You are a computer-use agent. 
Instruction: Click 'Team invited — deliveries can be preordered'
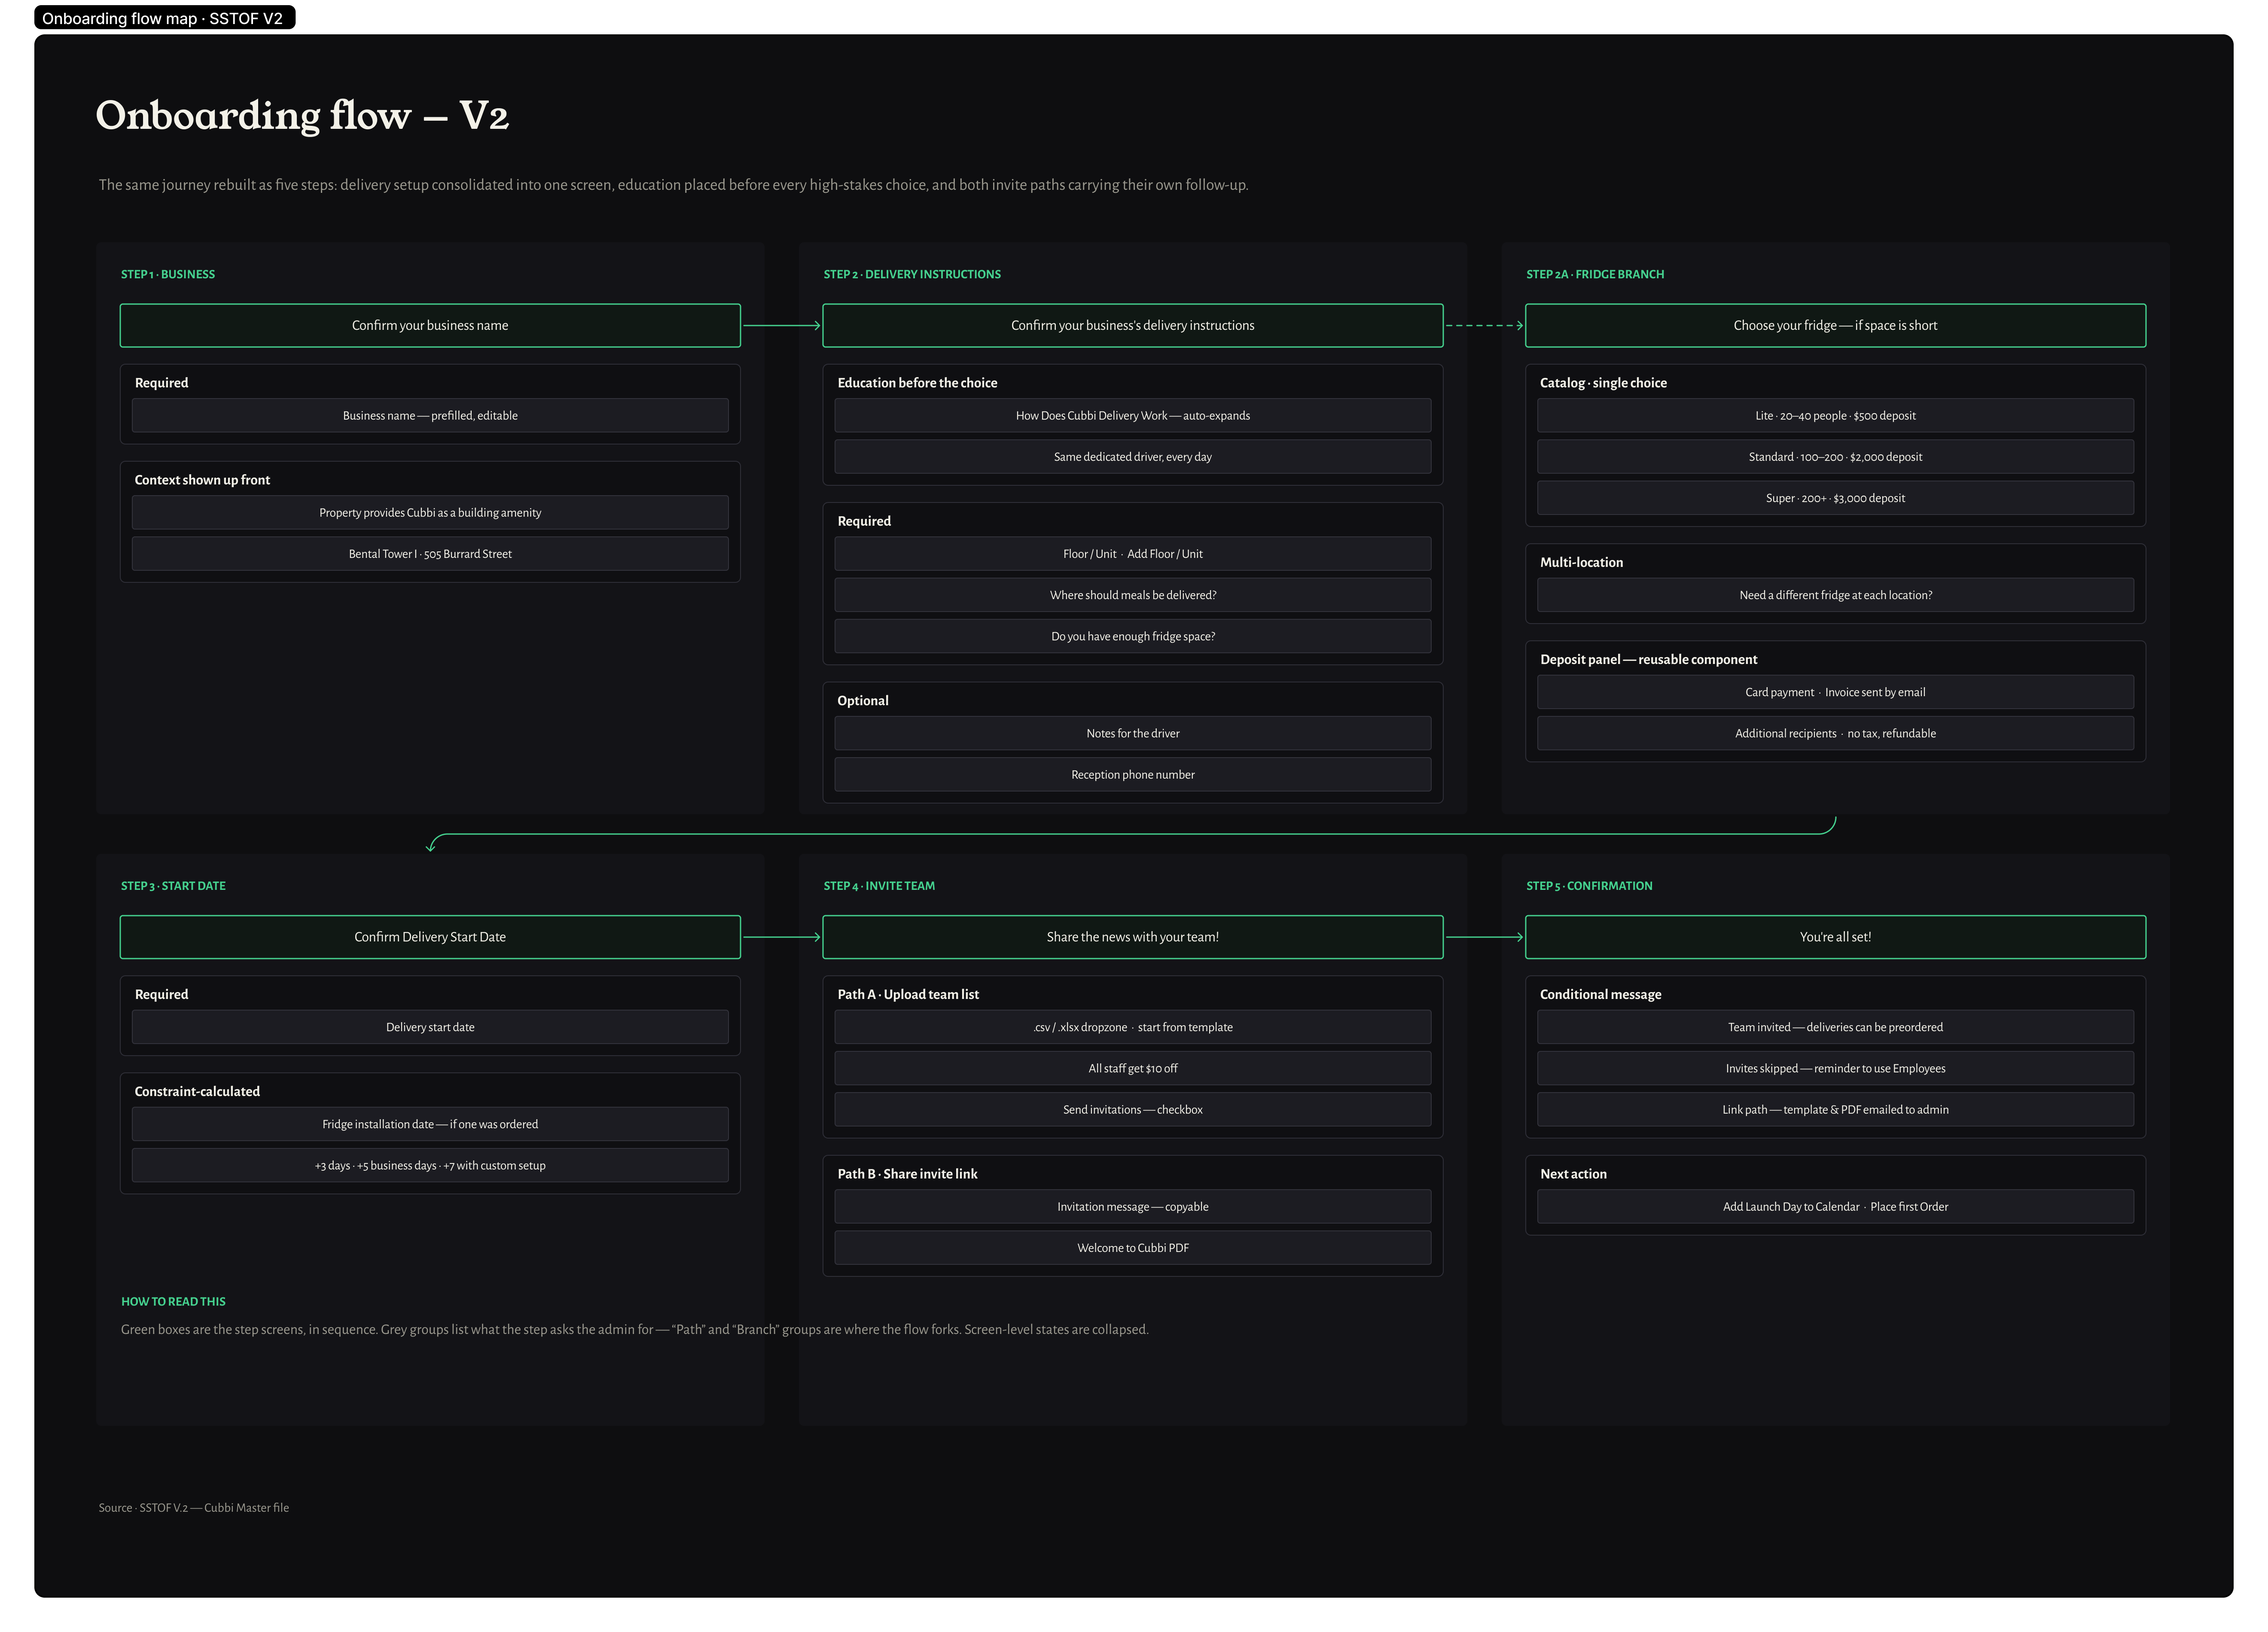point(1835,1027)
